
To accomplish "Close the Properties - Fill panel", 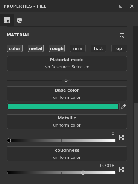I will point(132,6).
